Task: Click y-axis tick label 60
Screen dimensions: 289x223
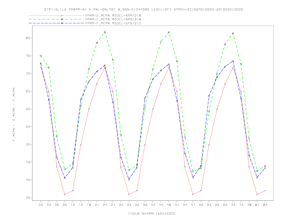Action: pos(28,109)
